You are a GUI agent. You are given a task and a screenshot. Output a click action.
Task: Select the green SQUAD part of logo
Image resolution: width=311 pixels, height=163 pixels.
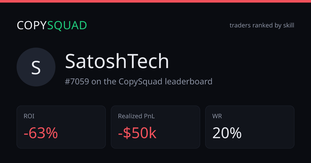coord(67,25)
